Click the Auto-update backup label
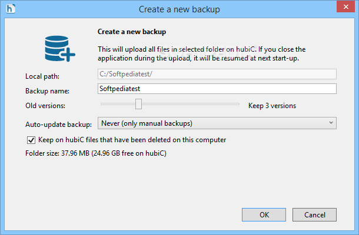The height and width of the screenshot is (235, 359). tap(58, 125)
